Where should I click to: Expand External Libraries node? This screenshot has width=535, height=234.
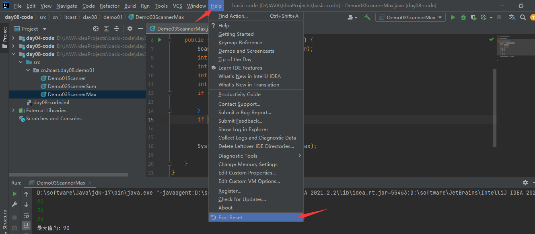click(14, 111)
